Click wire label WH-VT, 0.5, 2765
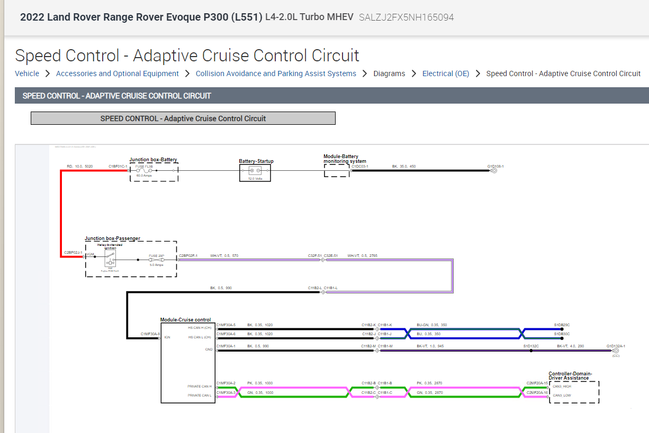The width and height of the screenshot is (649, 433). tap(363, 255)
